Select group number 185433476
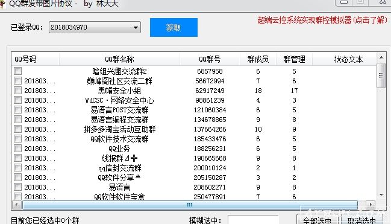 pos(210,139)
